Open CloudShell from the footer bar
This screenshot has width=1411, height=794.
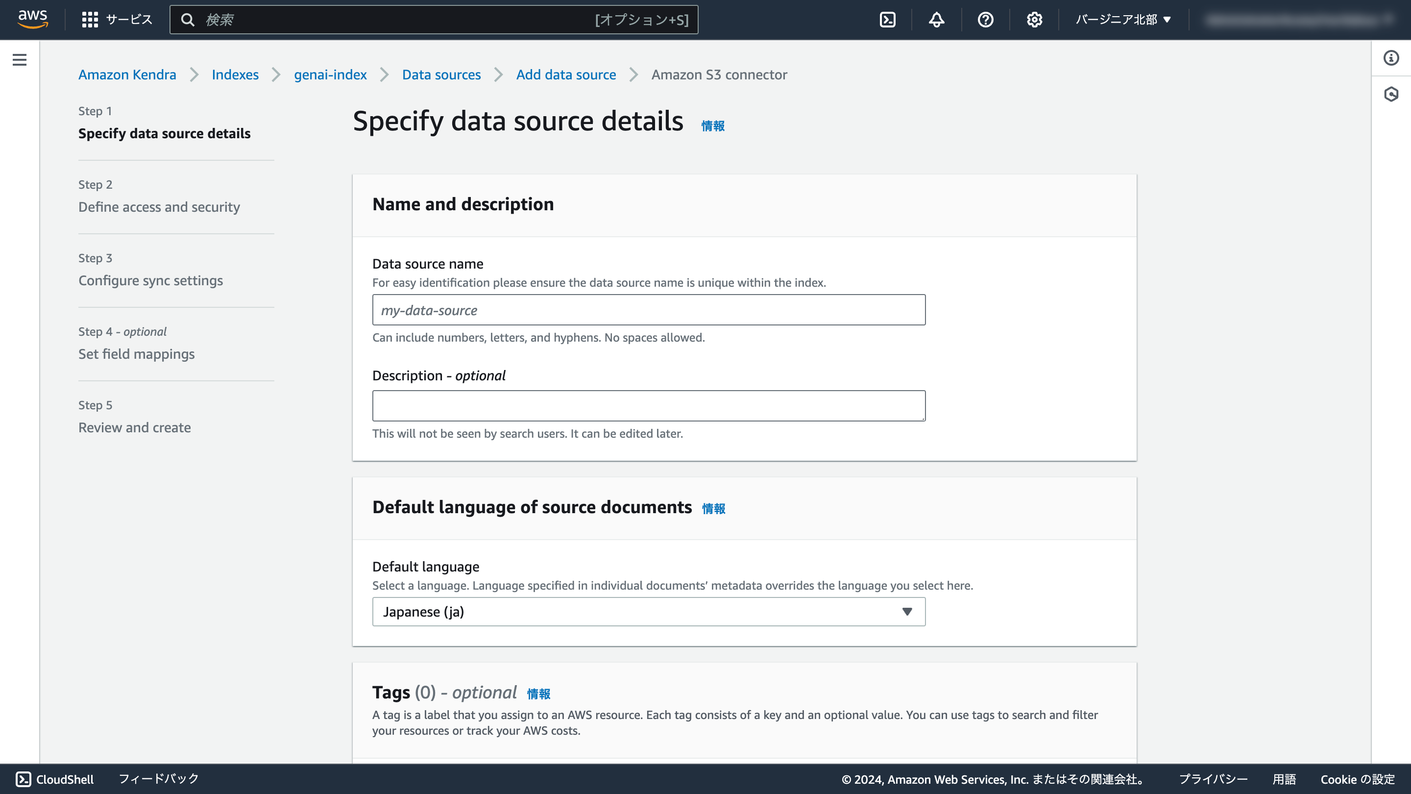point(55,779)
